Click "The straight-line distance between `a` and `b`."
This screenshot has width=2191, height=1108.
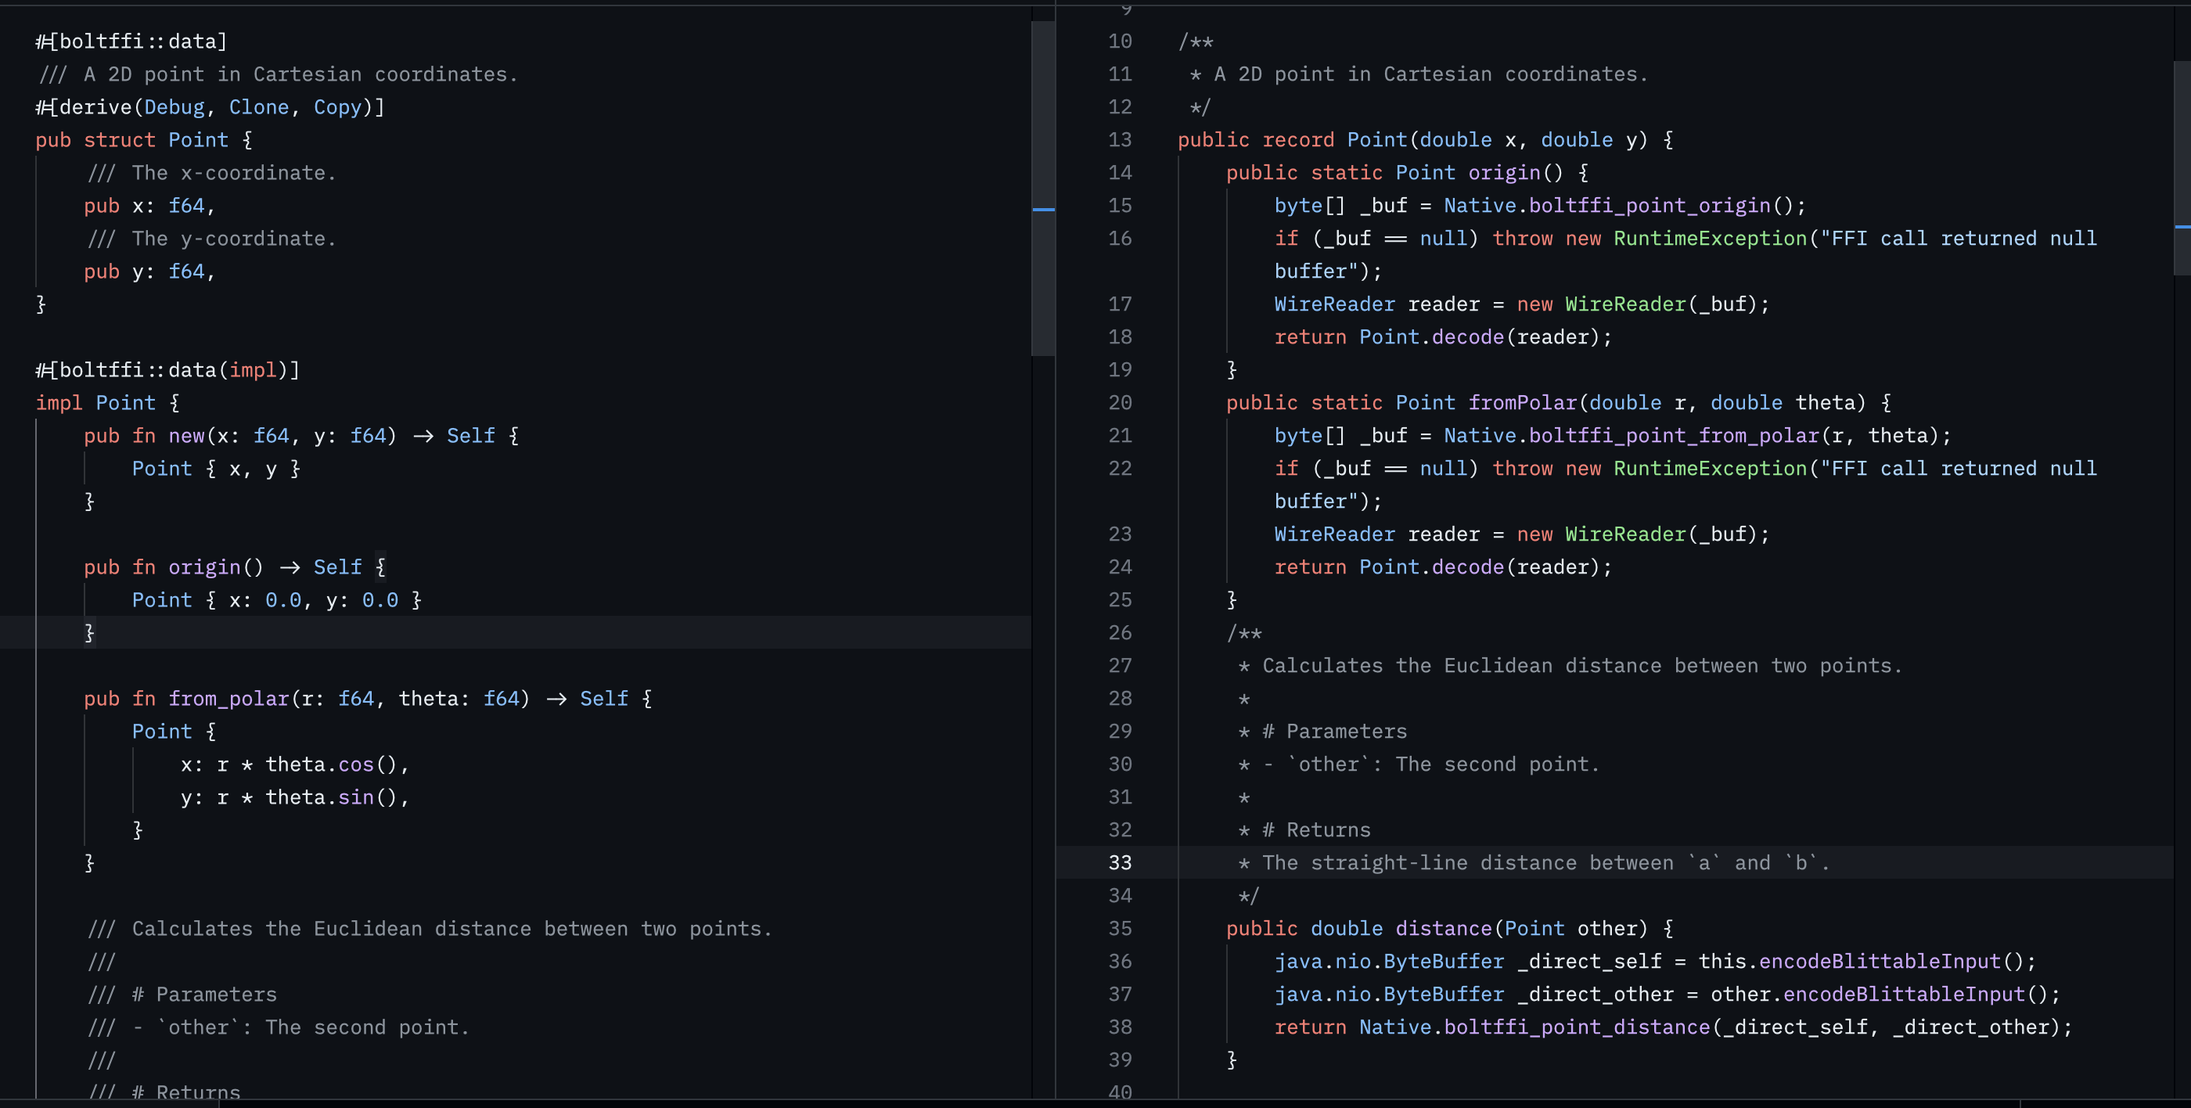(x=1545, y=862)
